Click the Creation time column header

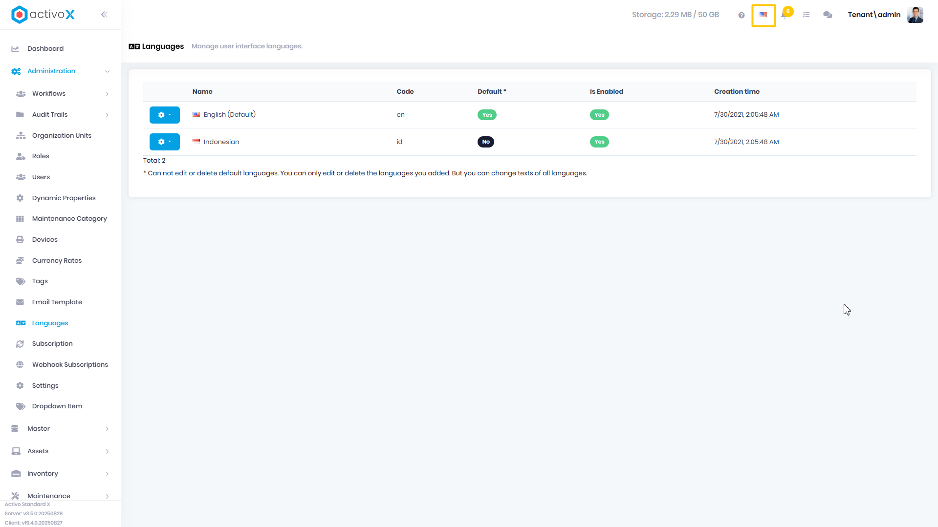[x=737, y=92]
